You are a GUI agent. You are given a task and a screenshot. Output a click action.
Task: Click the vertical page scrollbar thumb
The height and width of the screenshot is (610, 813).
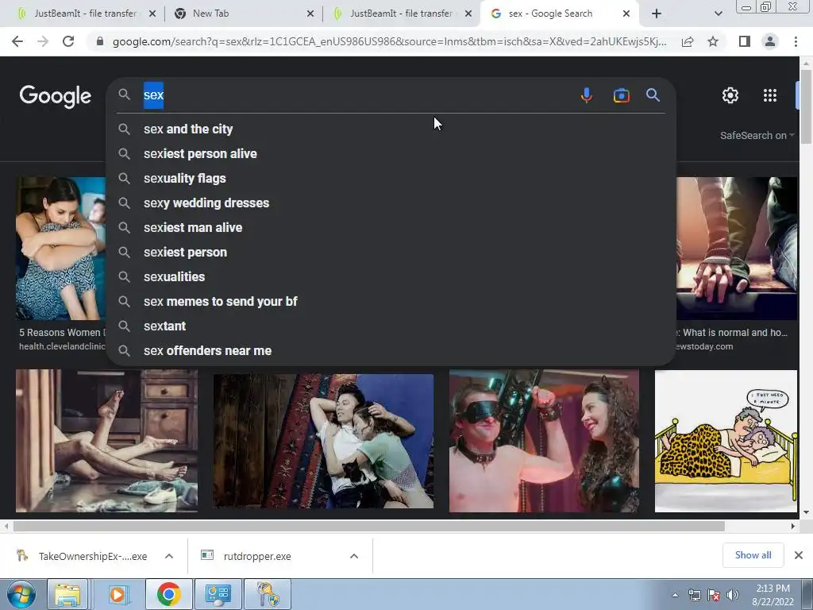(x=806, y=106)
